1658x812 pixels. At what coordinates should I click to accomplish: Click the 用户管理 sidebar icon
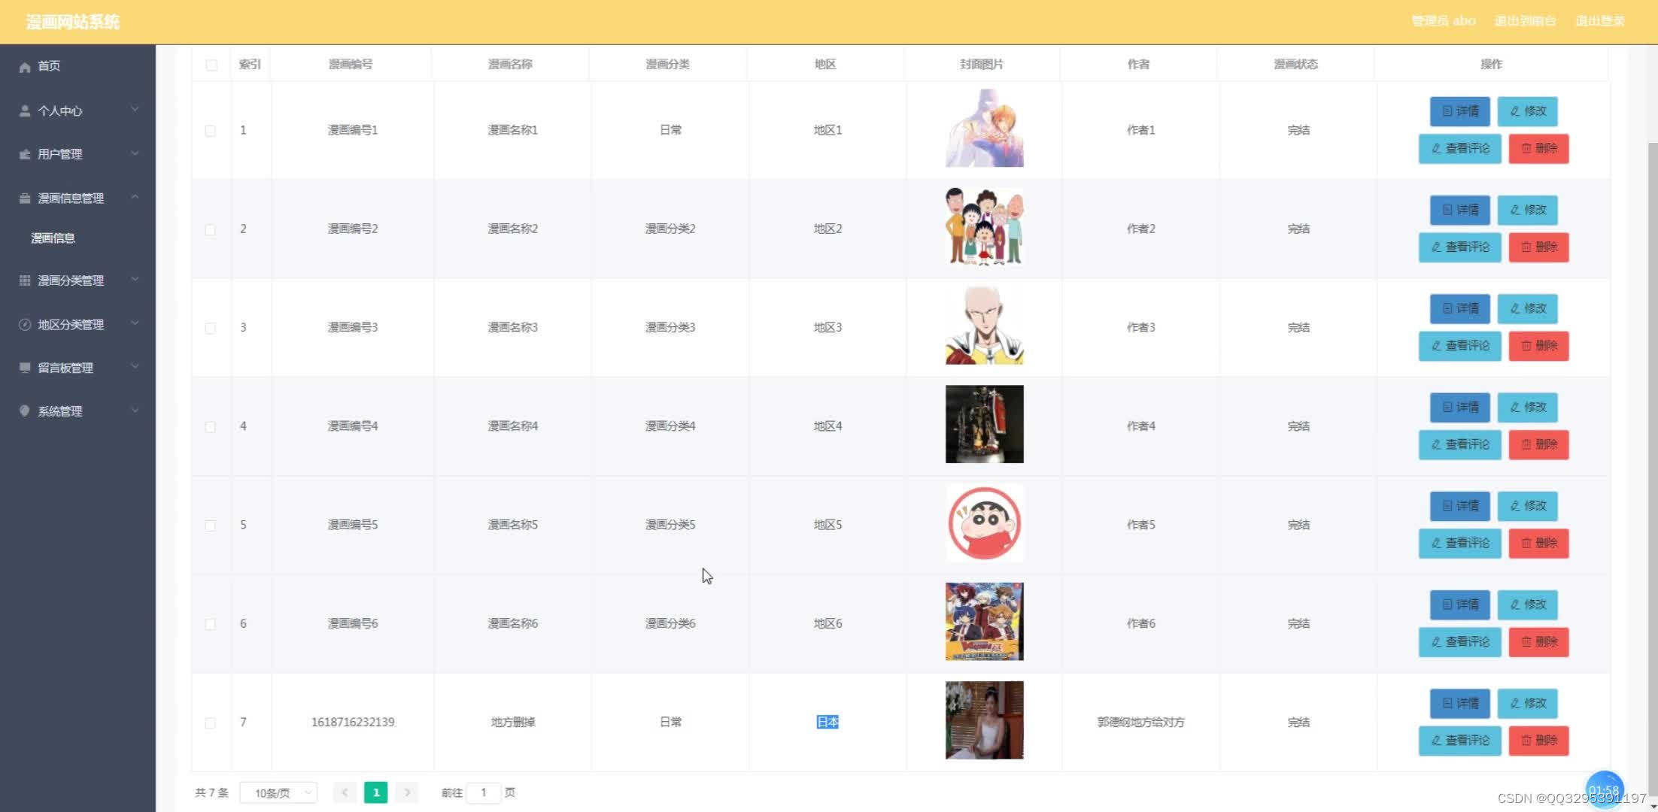[25, 154]
